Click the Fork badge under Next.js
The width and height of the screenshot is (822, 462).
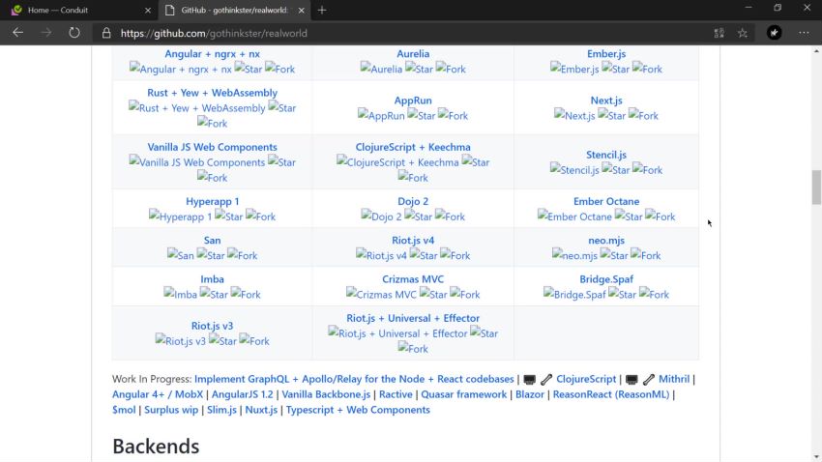643,115
